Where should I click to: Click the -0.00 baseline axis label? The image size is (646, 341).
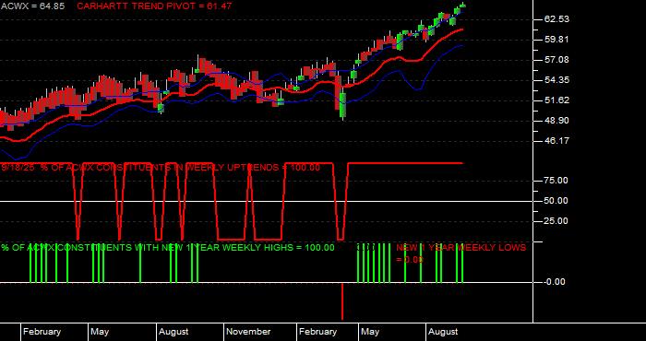pyautogui.click(x=555, y=282)
